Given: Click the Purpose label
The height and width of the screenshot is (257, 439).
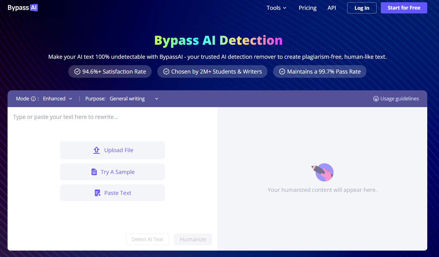Looking at the screenshot, I should coord(95,99).
